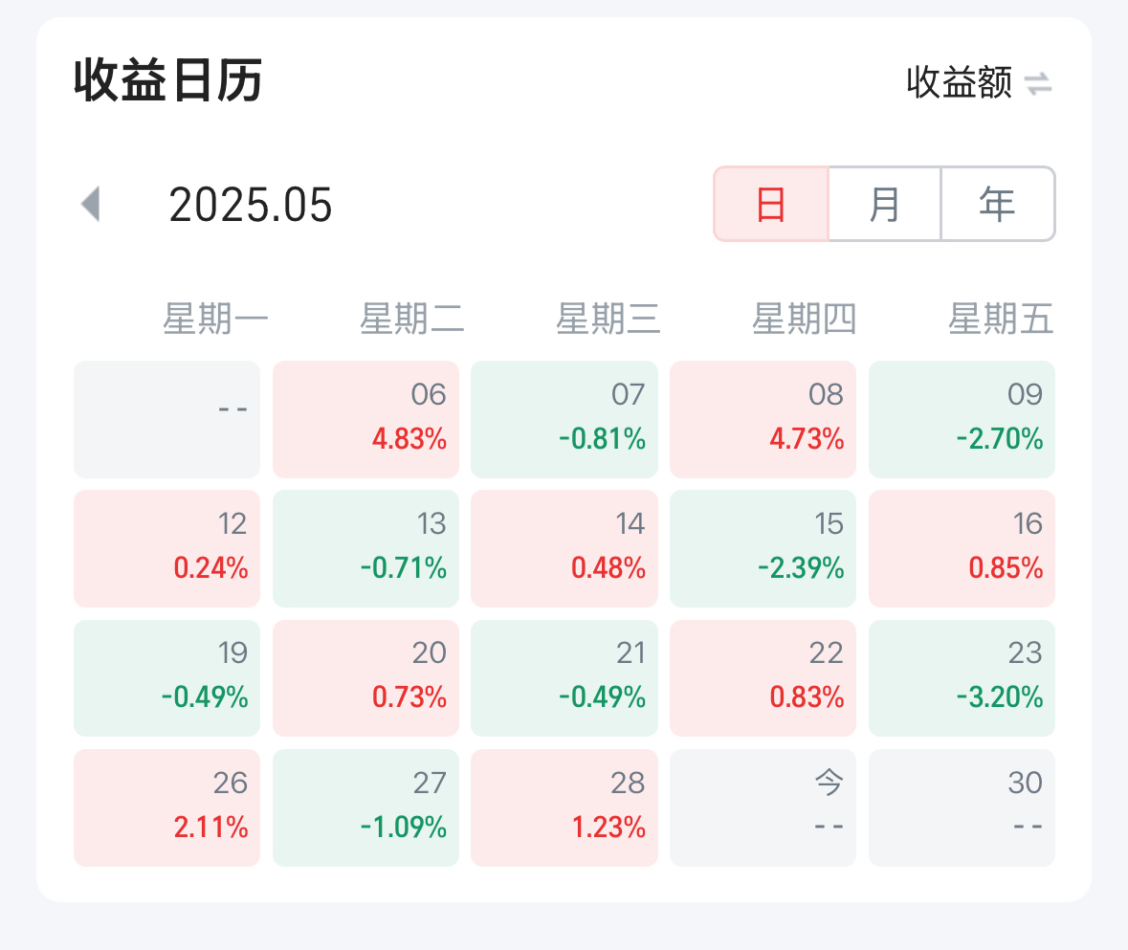Select the 年 yearly view tab
The image size is (1128, 950).
click(998, 204)
